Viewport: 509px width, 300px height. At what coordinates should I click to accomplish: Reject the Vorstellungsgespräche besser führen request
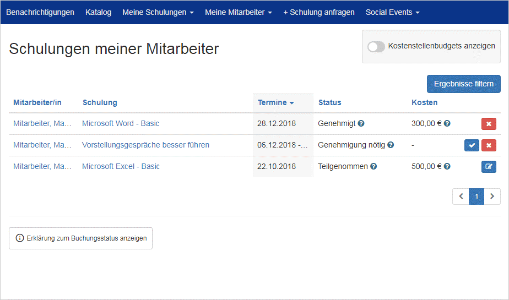pos(489,145)
